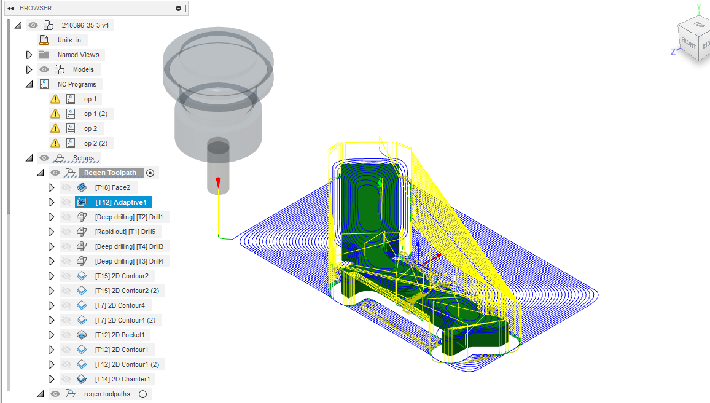
Task: Expand the Named Views node
Action: click(29, 54)
